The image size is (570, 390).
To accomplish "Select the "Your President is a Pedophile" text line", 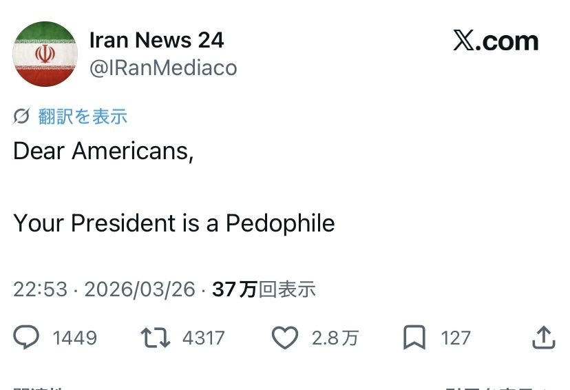I will (174, 223).
